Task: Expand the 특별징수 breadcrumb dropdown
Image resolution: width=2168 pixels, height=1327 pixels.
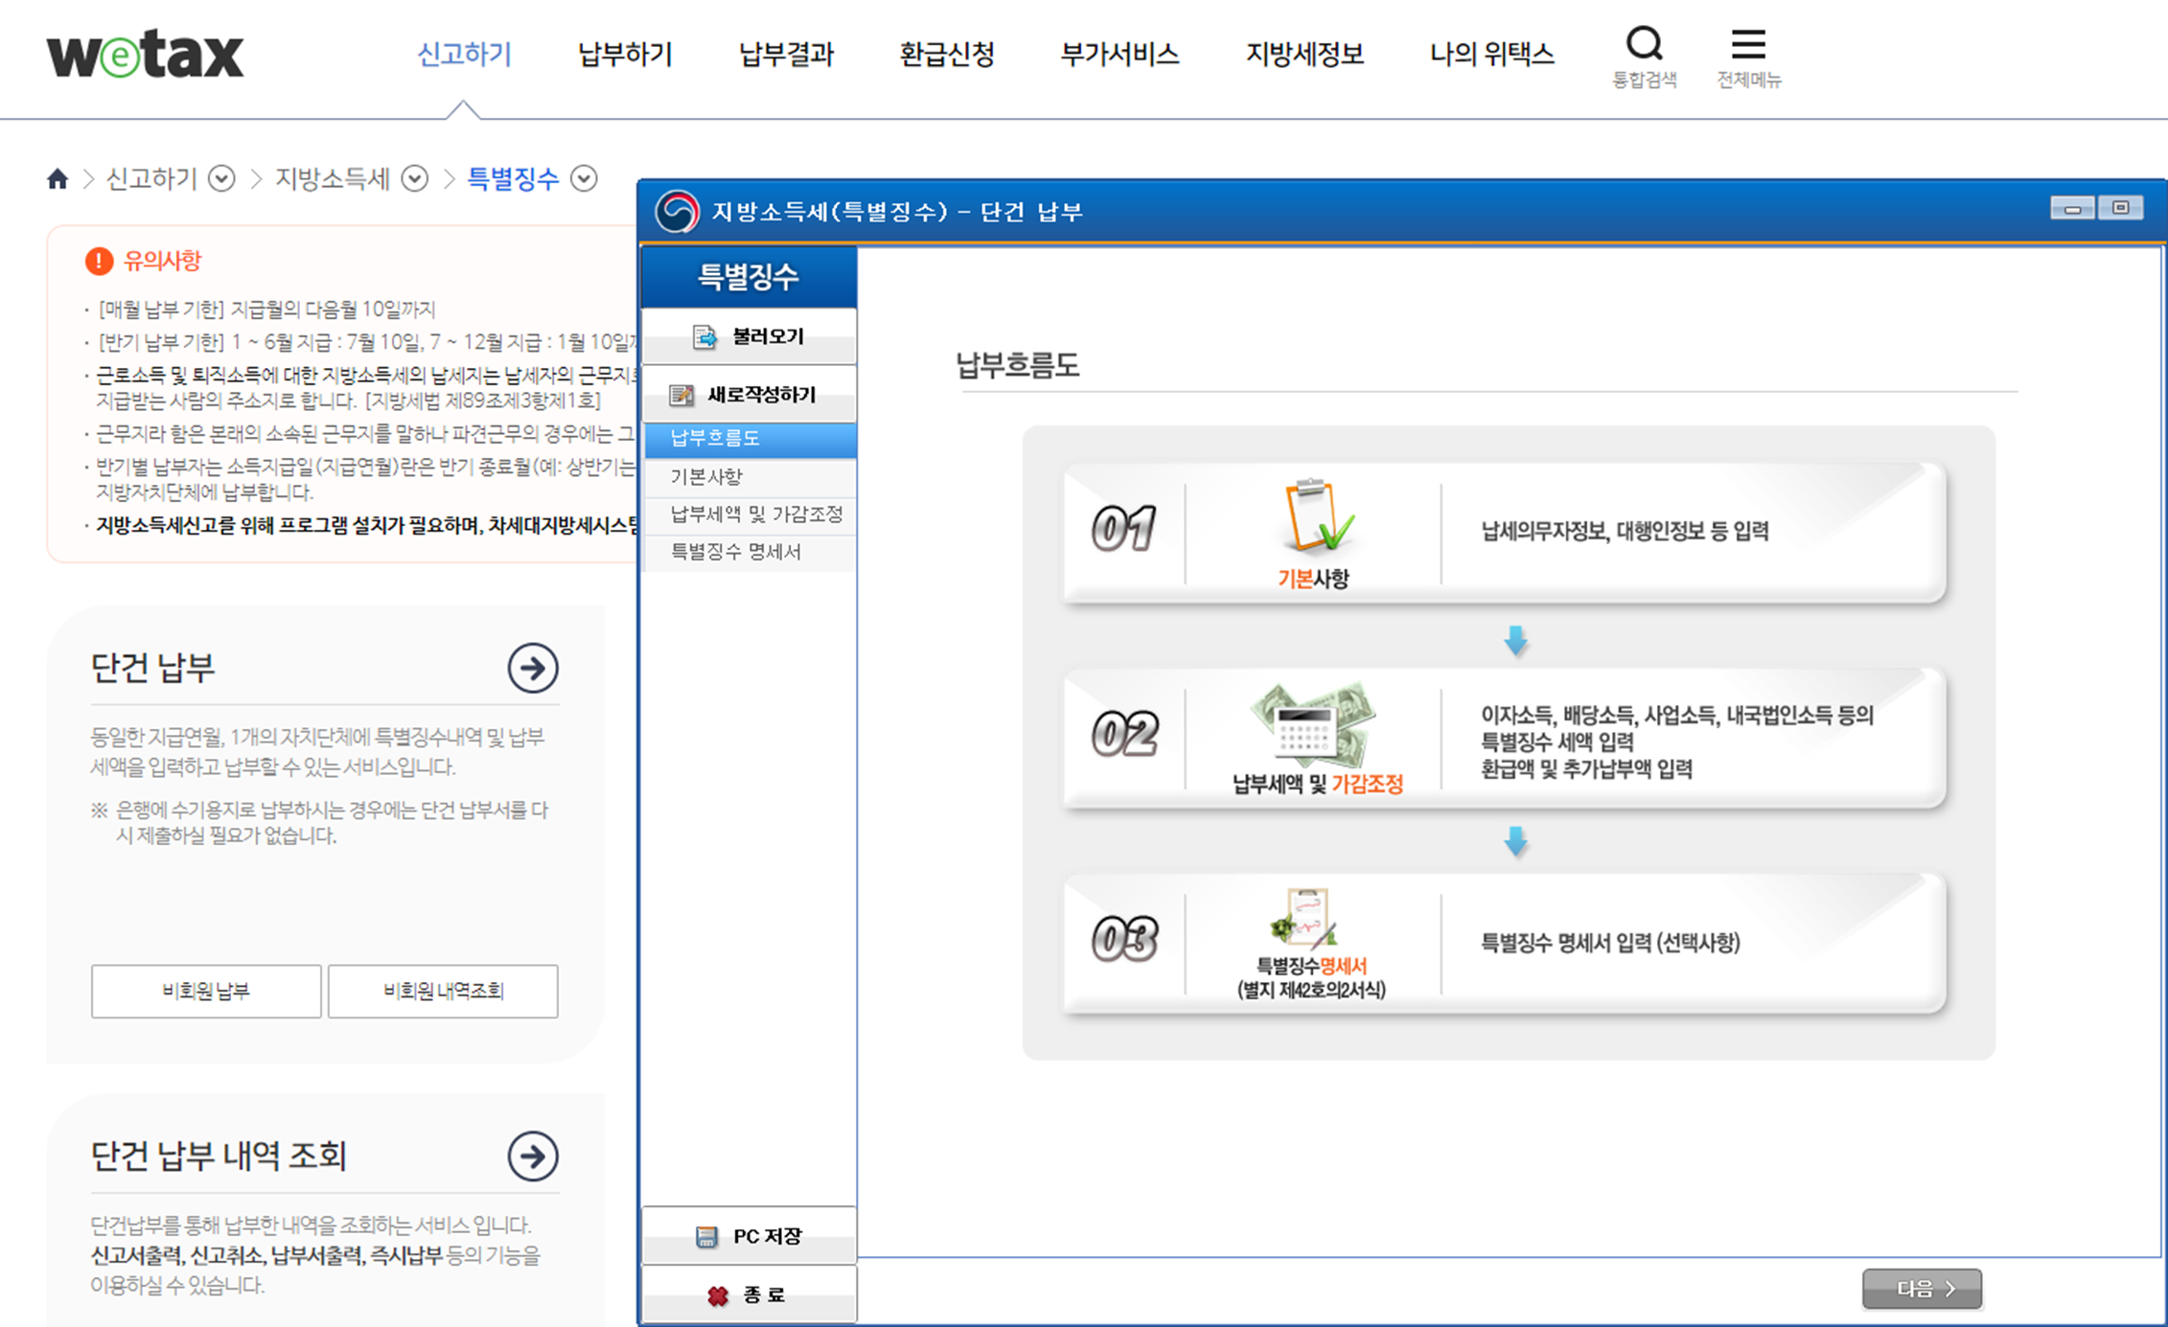Action: pos(584,179)
